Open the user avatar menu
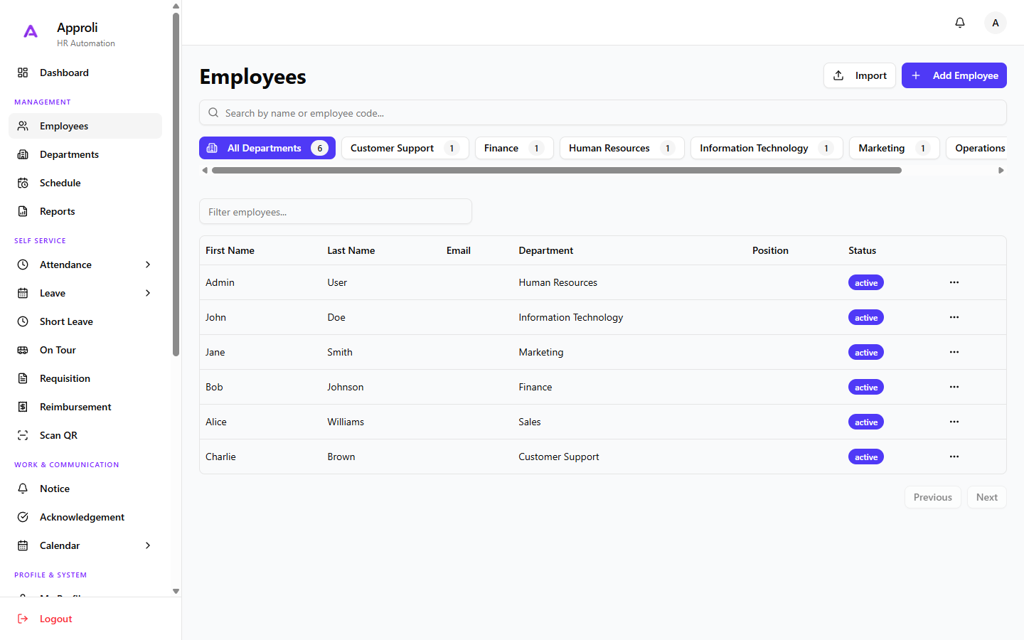Screen dimensions: 1024x640 [x=996, y=23]
